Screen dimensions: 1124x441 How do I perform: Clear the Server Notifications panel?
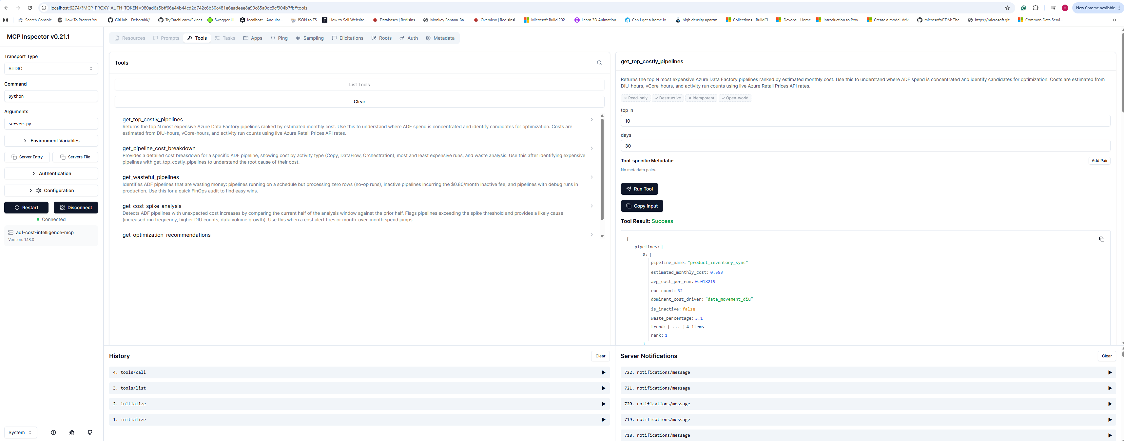click(x=1107, y=356)
